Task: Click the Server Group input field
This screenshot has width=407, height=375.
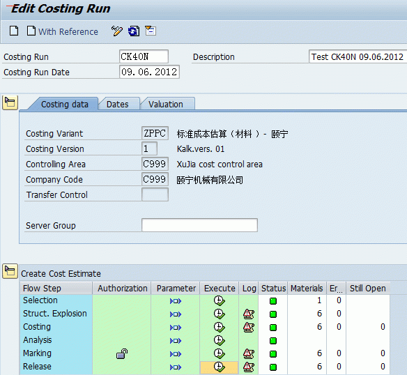Action: coord(199,225)
